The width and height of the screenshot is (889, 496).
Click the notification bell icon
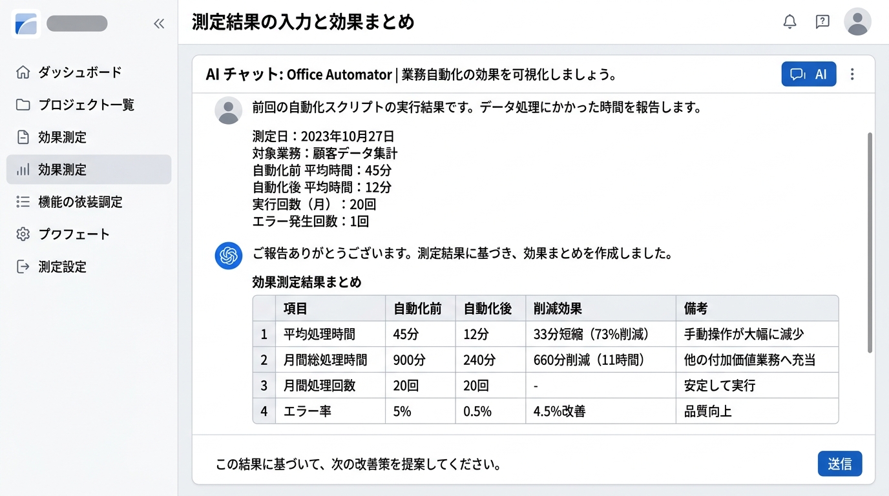click(x=790, y=22)
